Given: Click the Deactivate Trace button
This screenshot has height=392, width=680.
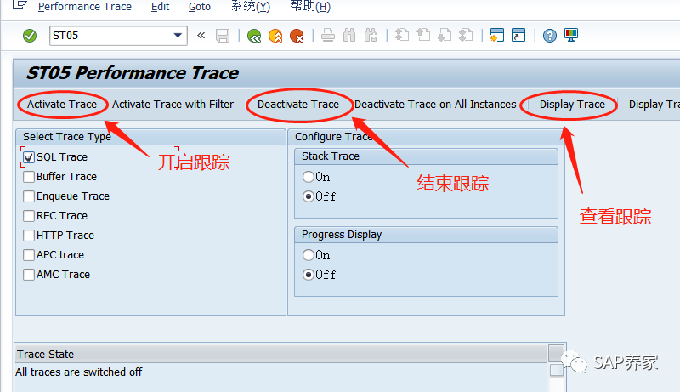Looking at the screenshot, I should (298, 105).
